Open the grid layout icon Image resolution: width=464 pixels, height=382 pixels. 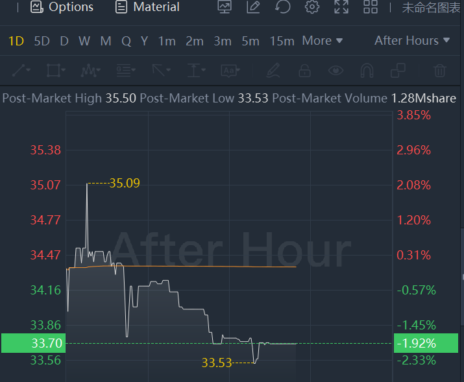371,7
